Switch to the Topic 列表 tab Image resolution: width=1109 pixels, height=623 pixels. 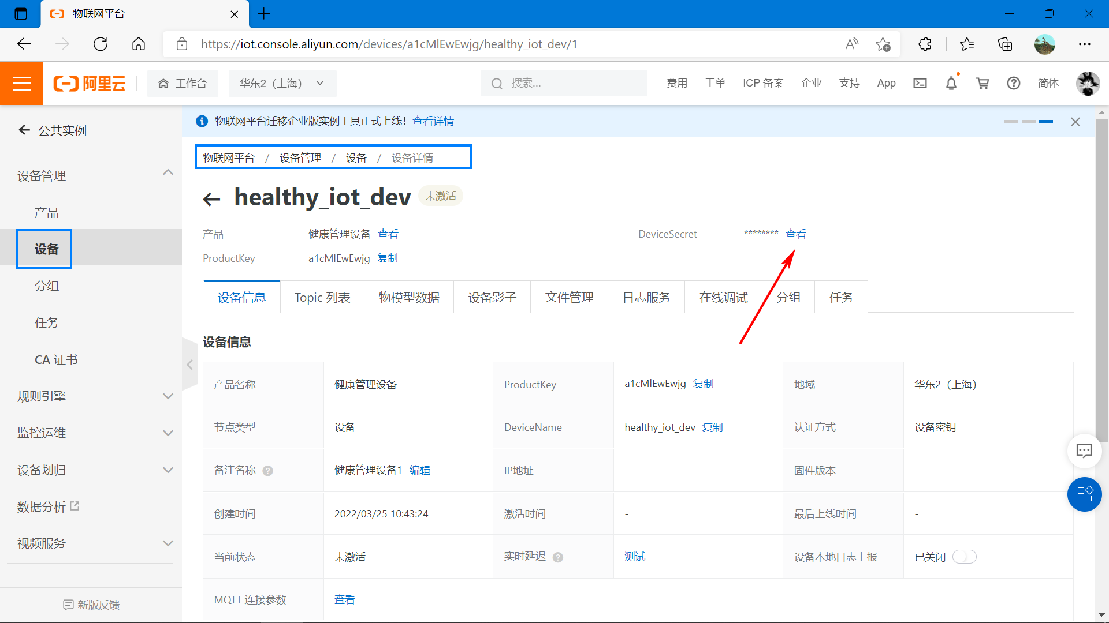tap(322, 298)
